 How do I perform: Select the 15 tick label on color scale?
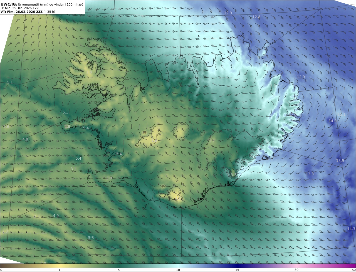click(237, 270)
